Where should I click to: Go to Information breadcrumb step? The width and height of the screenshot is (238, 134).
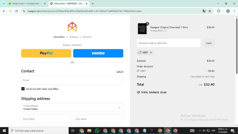(59, 37)
